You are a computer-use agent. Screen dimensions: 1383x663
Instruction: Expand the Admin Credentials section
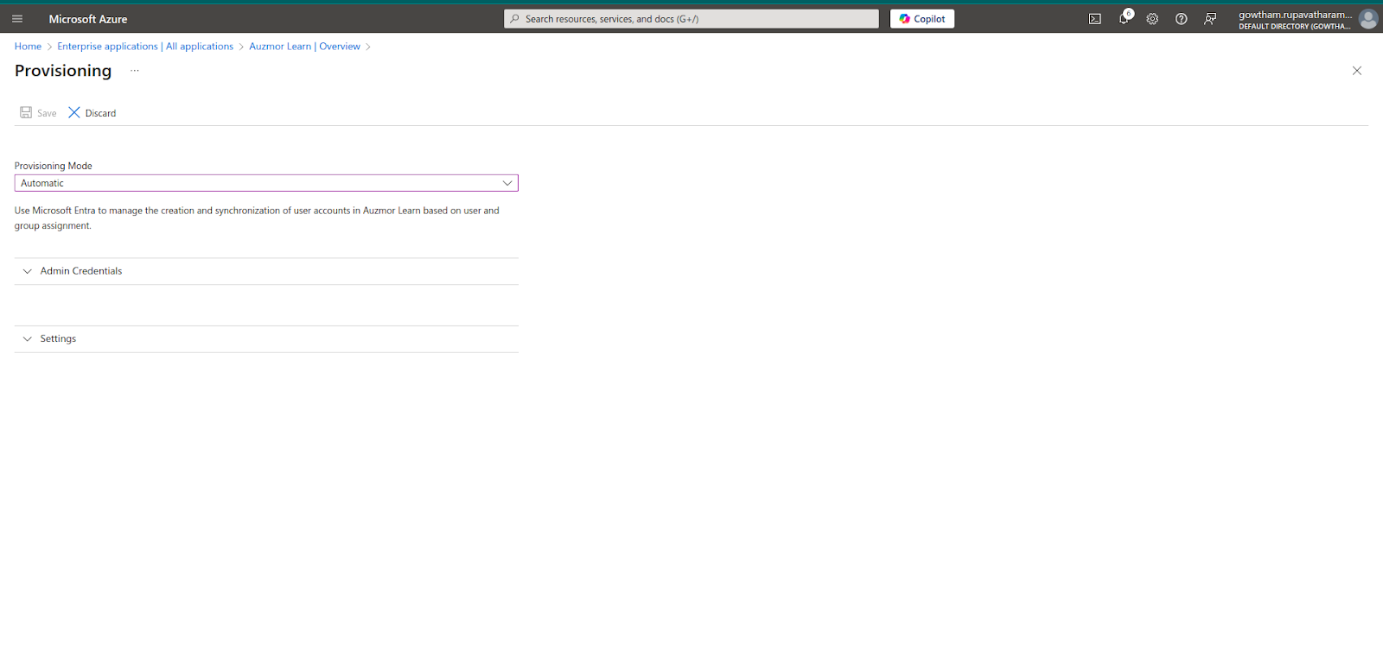coord(266,271)
